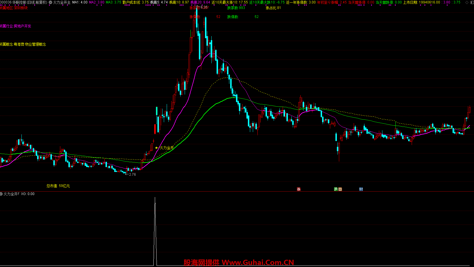Click the 乖离20: 9.64 readout
The height and width of the screenshot is (267, 474).
tap(200, 2)
